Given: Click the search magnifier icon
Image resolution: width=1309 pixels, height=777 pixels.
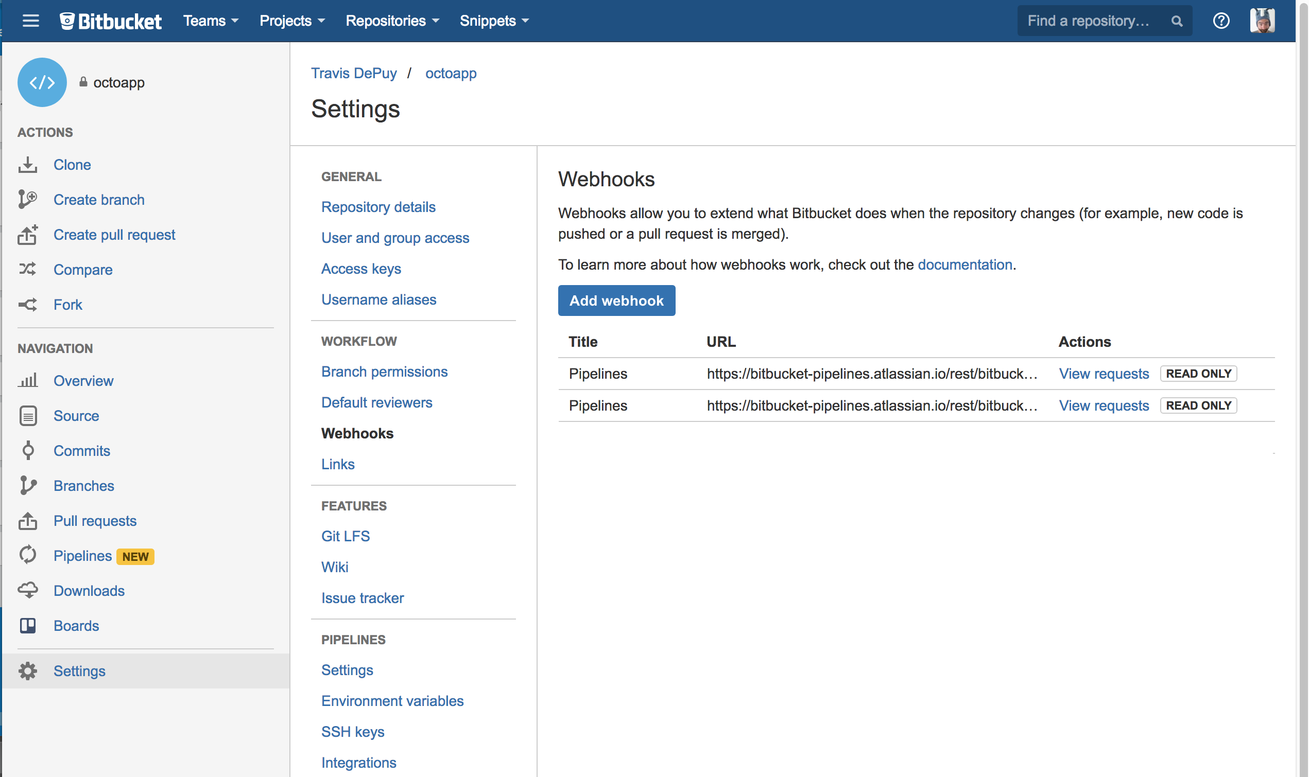Looking at the screenshot, I should coord(1177,21).
